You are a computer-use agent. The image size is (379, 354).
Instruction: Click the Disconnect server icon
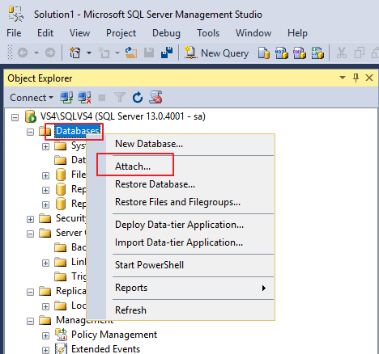click(84, 98)
